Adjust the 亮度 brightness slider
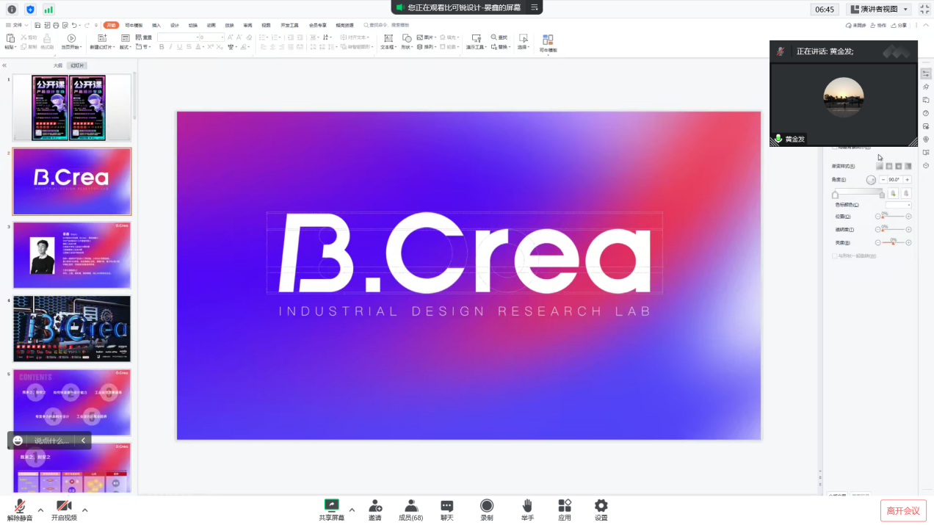This screenshot has width=934, height=525. pyautogui.click(x=893, y=242)
